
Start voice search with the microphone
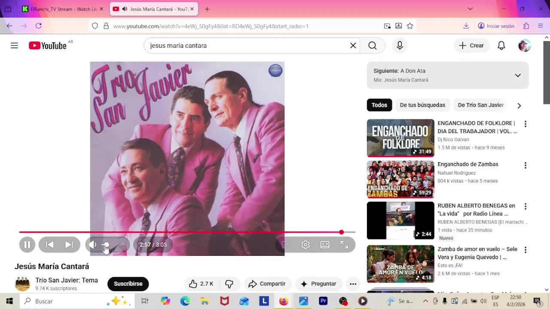[x=400, y=45]
